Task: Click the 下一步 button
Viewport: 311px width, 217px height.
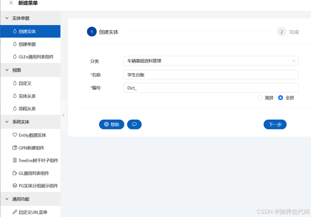Action: [x=275, y=124]
